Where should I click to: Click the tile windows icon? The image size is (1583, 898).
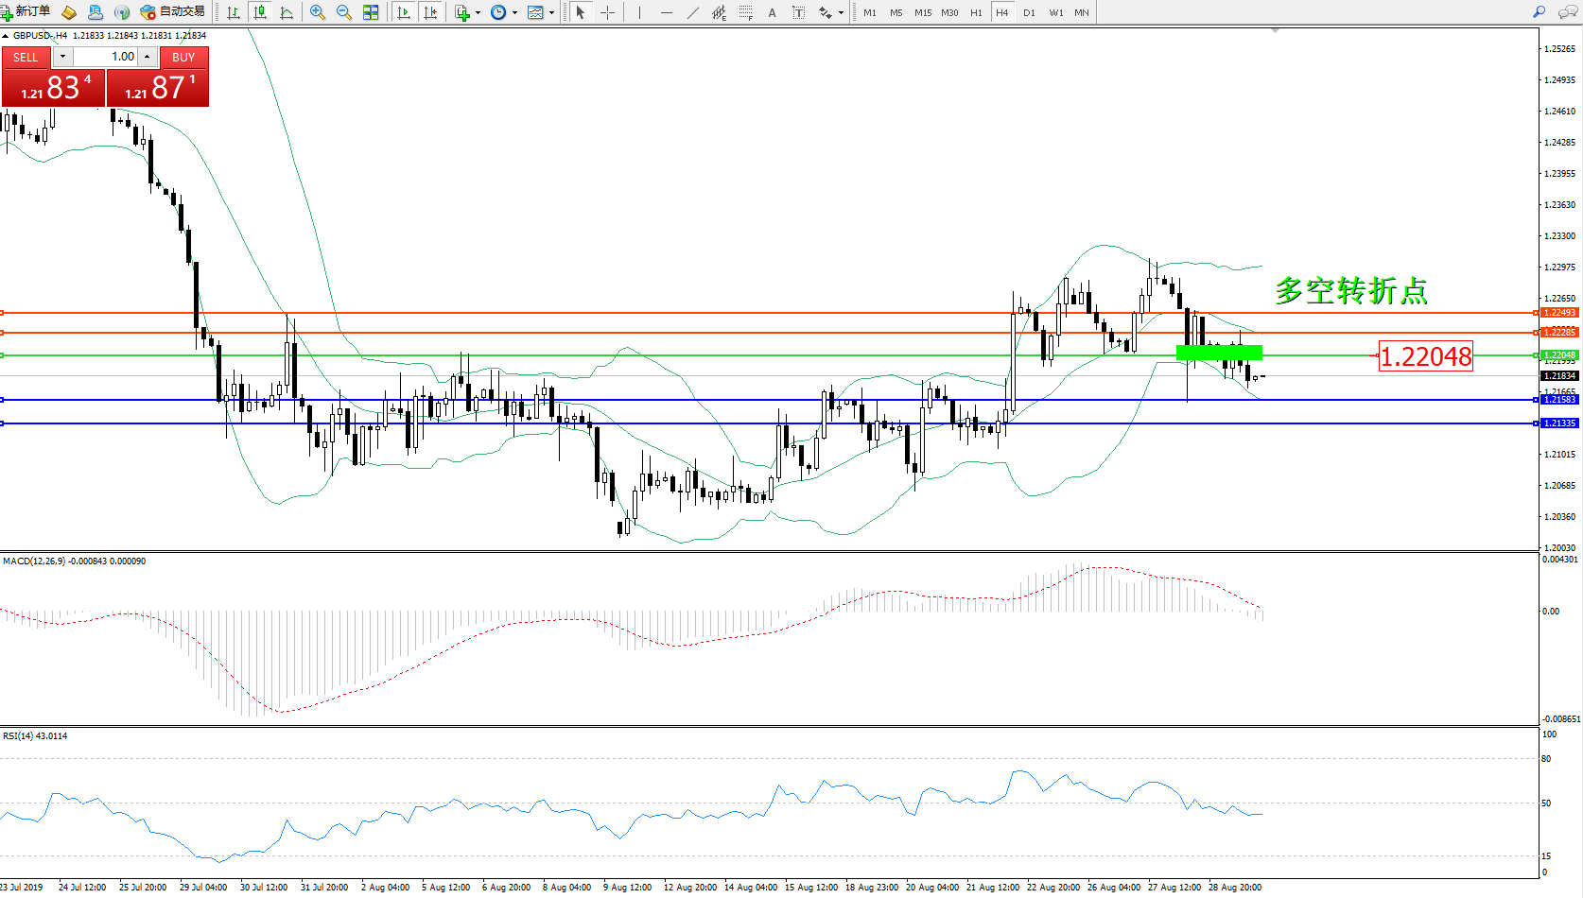(371, 12)
